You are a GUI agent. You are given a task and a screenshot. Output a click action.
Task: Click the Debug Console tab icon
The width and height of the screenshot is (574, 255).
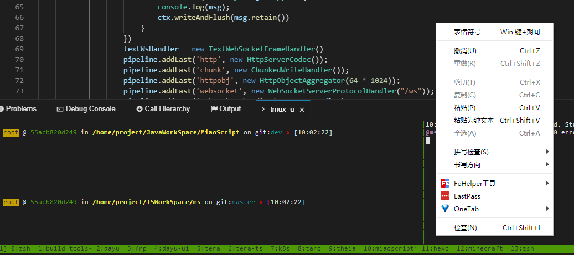[60, 109]
